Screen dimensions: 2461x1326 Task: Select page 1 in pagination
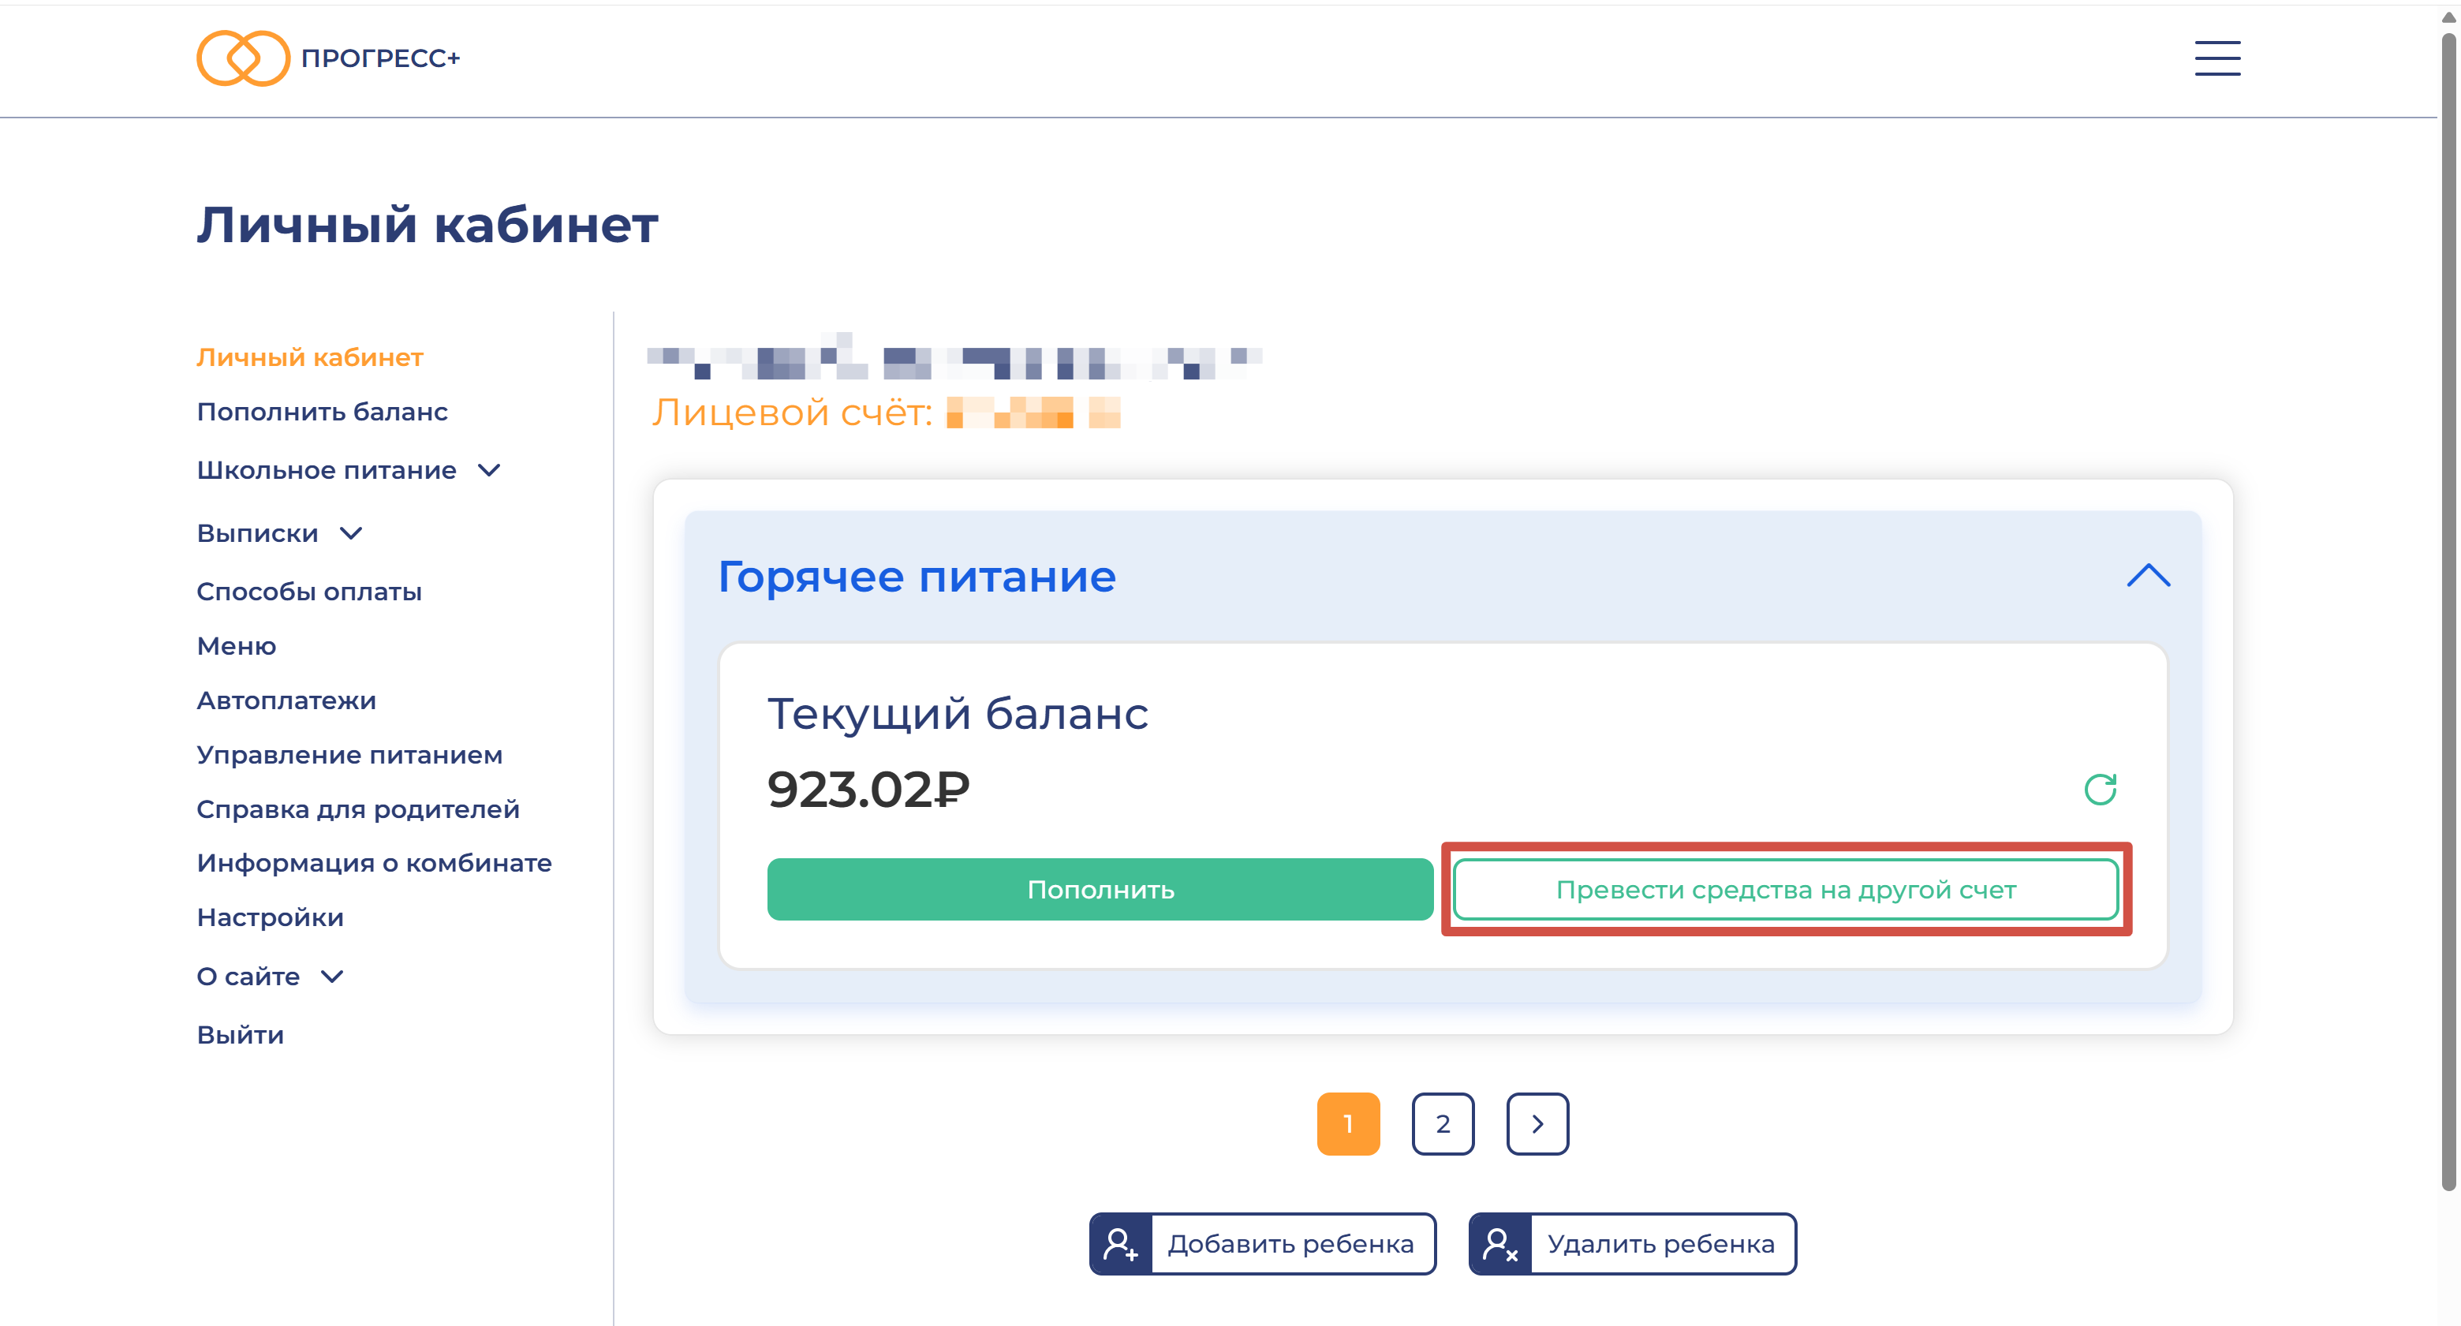coord(1347,1123)
